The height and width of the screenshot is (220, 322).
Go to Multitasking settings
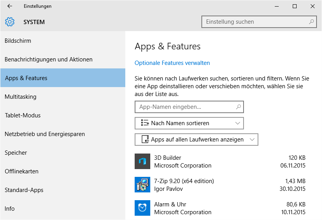tap(20, 97)
